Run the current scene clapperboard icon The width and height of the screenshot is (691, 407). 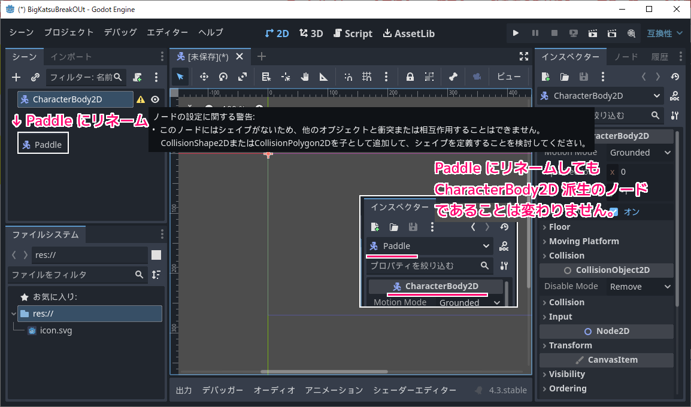coord(593,33)
